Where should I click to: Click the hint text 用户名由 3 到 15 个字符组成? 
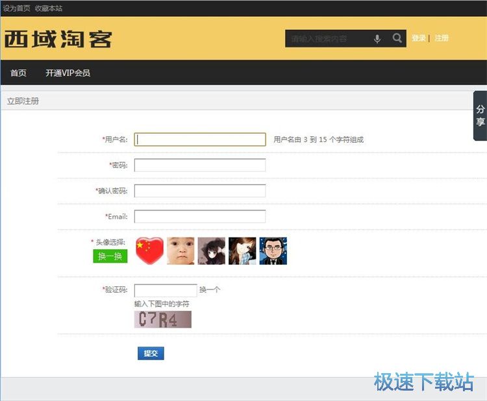318,140
